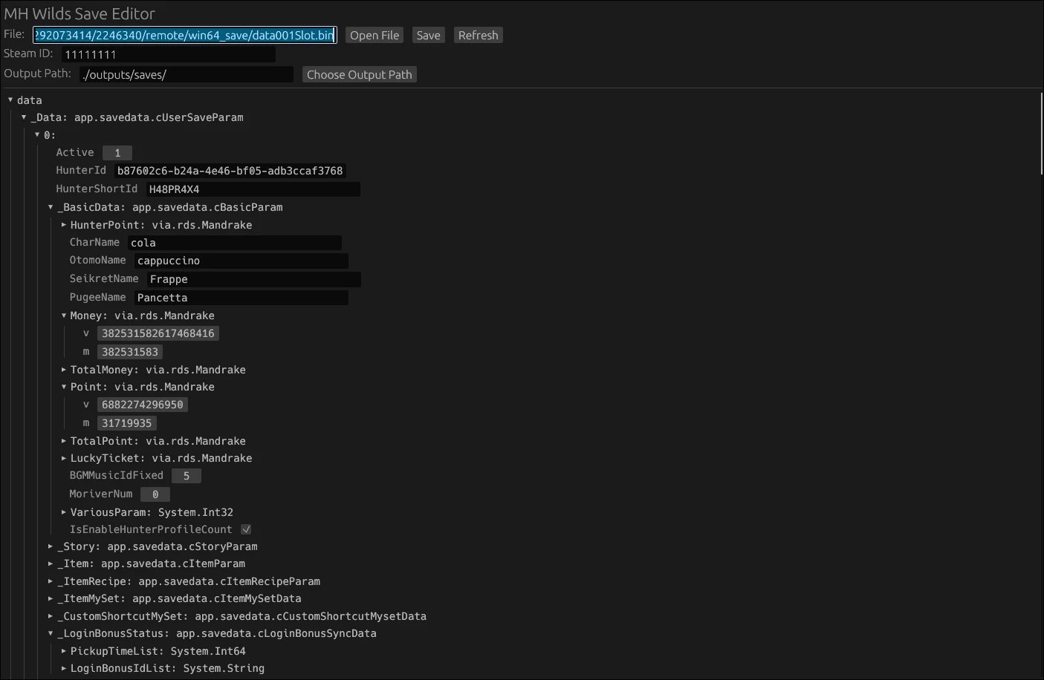Expand the VariousParam Int32 node
The height and width of the screenshot is (680, 1044).
coord(64,512)
